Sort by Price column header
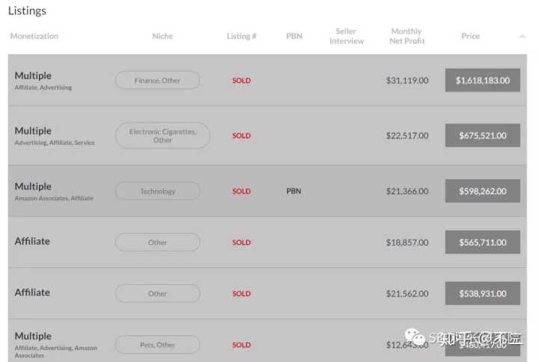Image resolution: width=538 pixels, height=362 pixels. point(471,36)
